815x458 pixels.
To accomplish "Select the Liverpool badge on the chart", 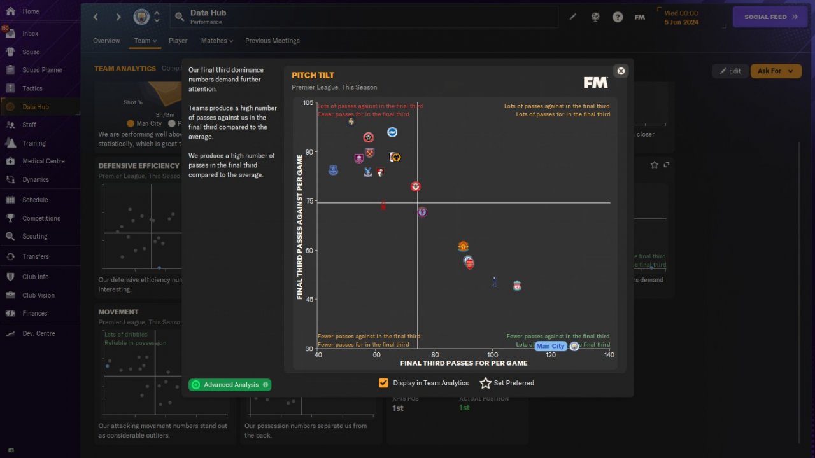I will (517, 286).
